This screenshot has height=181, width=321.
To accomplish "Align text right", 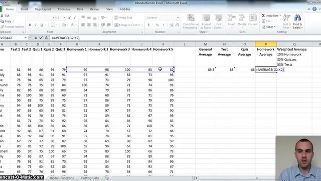I will click(95, 25).
